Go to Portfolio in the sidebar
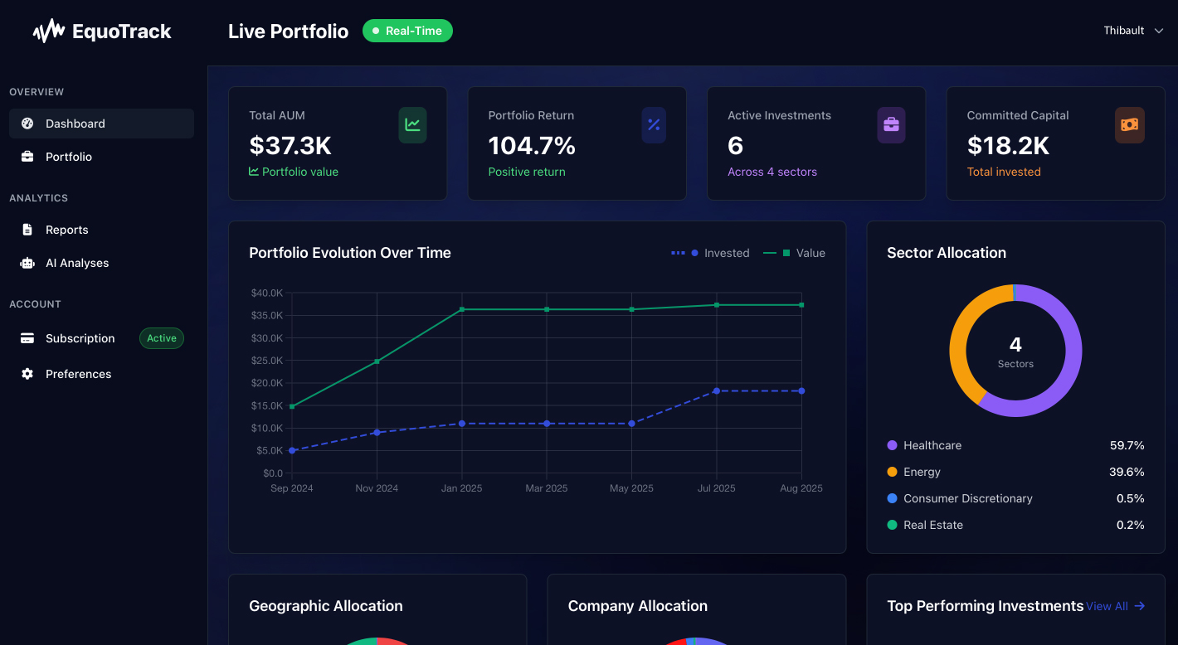 coord(68,157)
